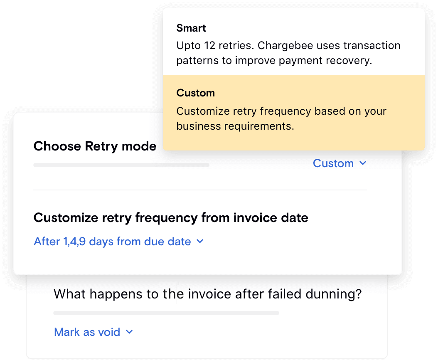This screenshot has height=360, width=438.
Task: Click the gray progress bar under Choose Retry mode
Action: (x=121, y=165)
